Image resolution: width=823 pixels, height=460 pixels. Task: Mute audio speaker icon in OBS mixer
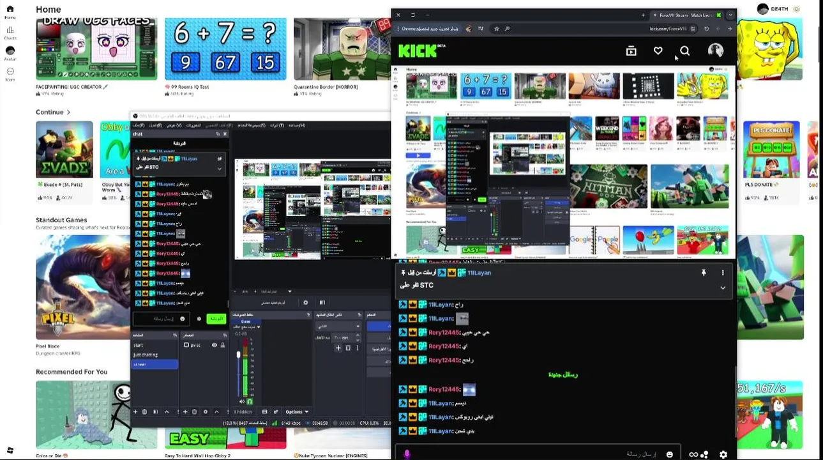[x=242, y=401]
